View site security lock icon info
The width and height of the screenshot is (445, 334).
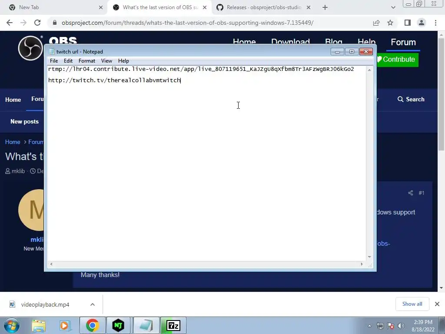(55, 23)
